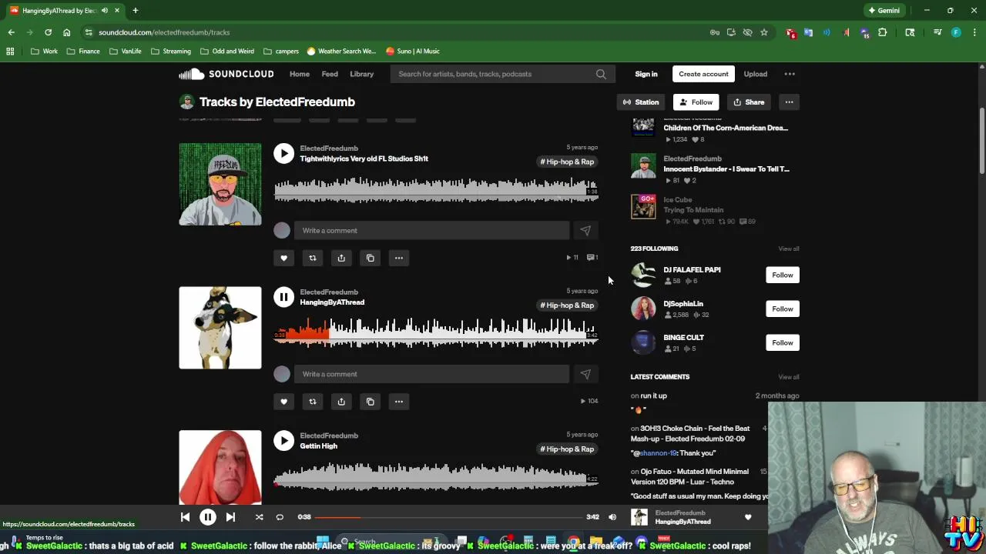Image resolution: width=986 pixels, height=554 pixels.
Task: Repost the Tightwithlyrics track
Action: [x=313, y=258]
